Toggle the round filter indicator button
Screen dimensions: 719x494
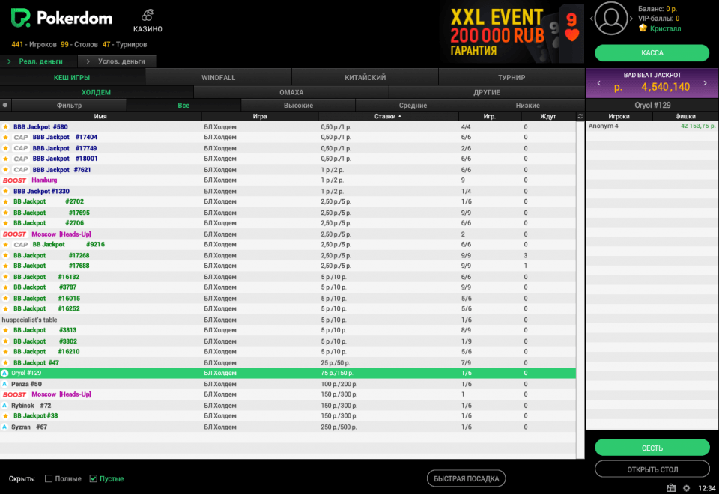tap(5, 106)
